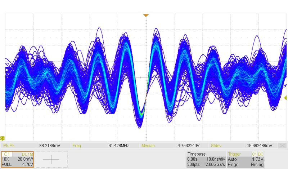Screen dimensions: 288x169
Task: Close the measurements bar with X button
Action: pyautogui.click(x=283, y=146)
